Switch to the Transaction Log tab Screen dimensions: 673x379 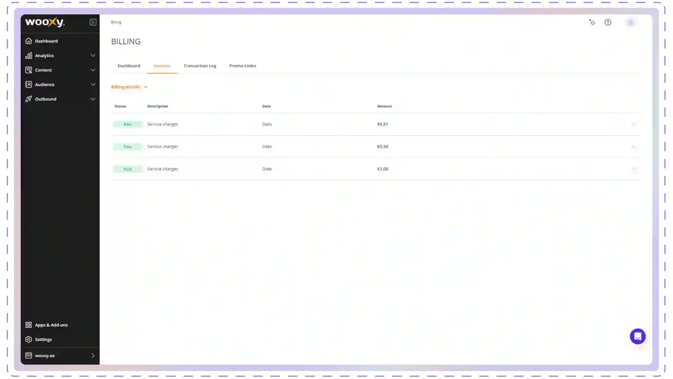(200, 66)
